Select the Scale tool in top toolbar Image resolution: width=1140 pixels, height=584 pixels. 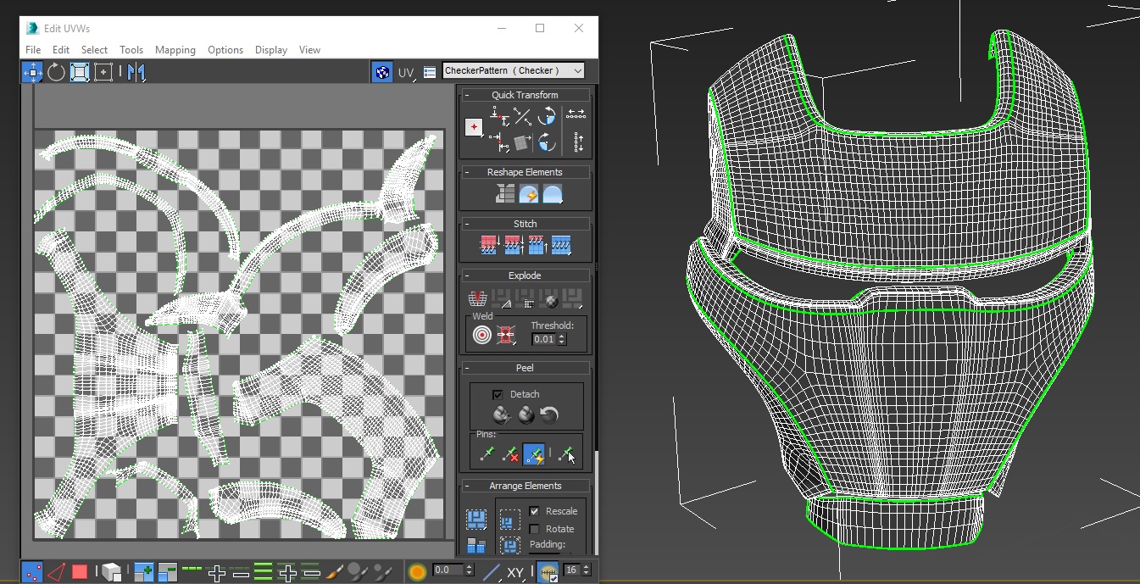80,72
